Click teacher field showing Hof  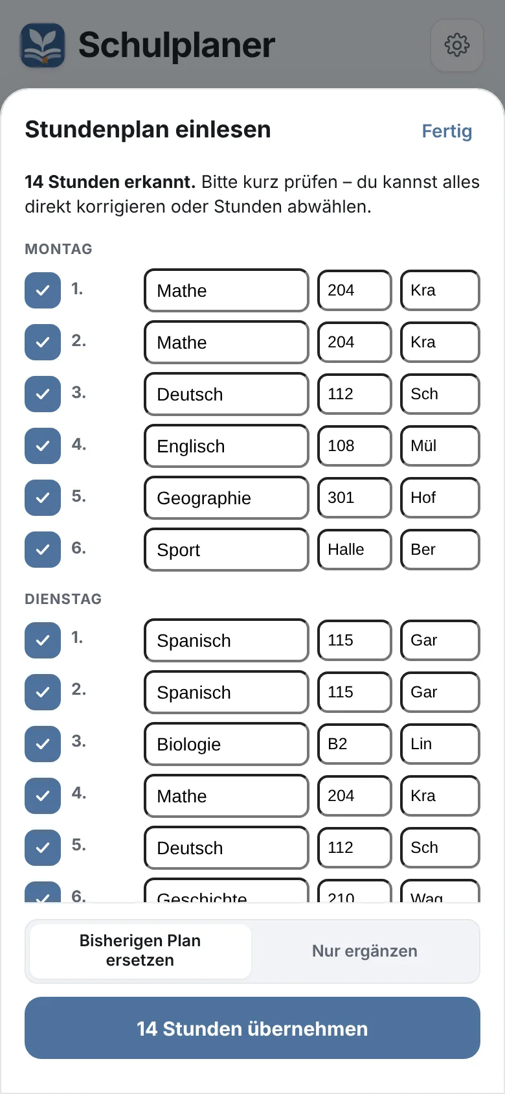coord(440,498)
